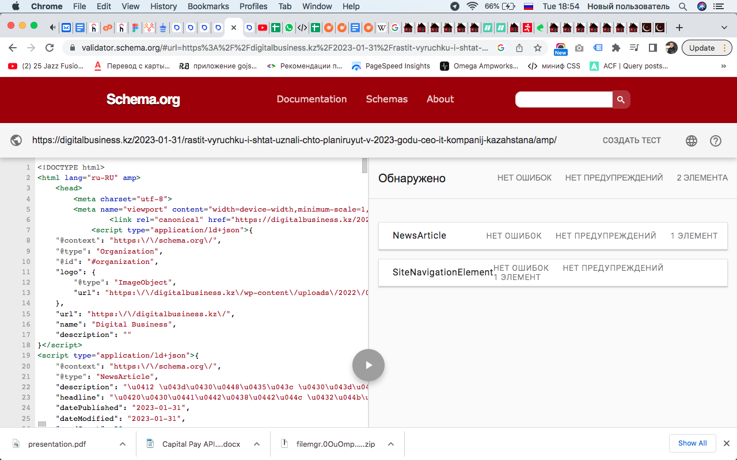Expand the SiteNavigationElement result row
This screenshot has height=460, width=737.
click(x=553, y=273)
